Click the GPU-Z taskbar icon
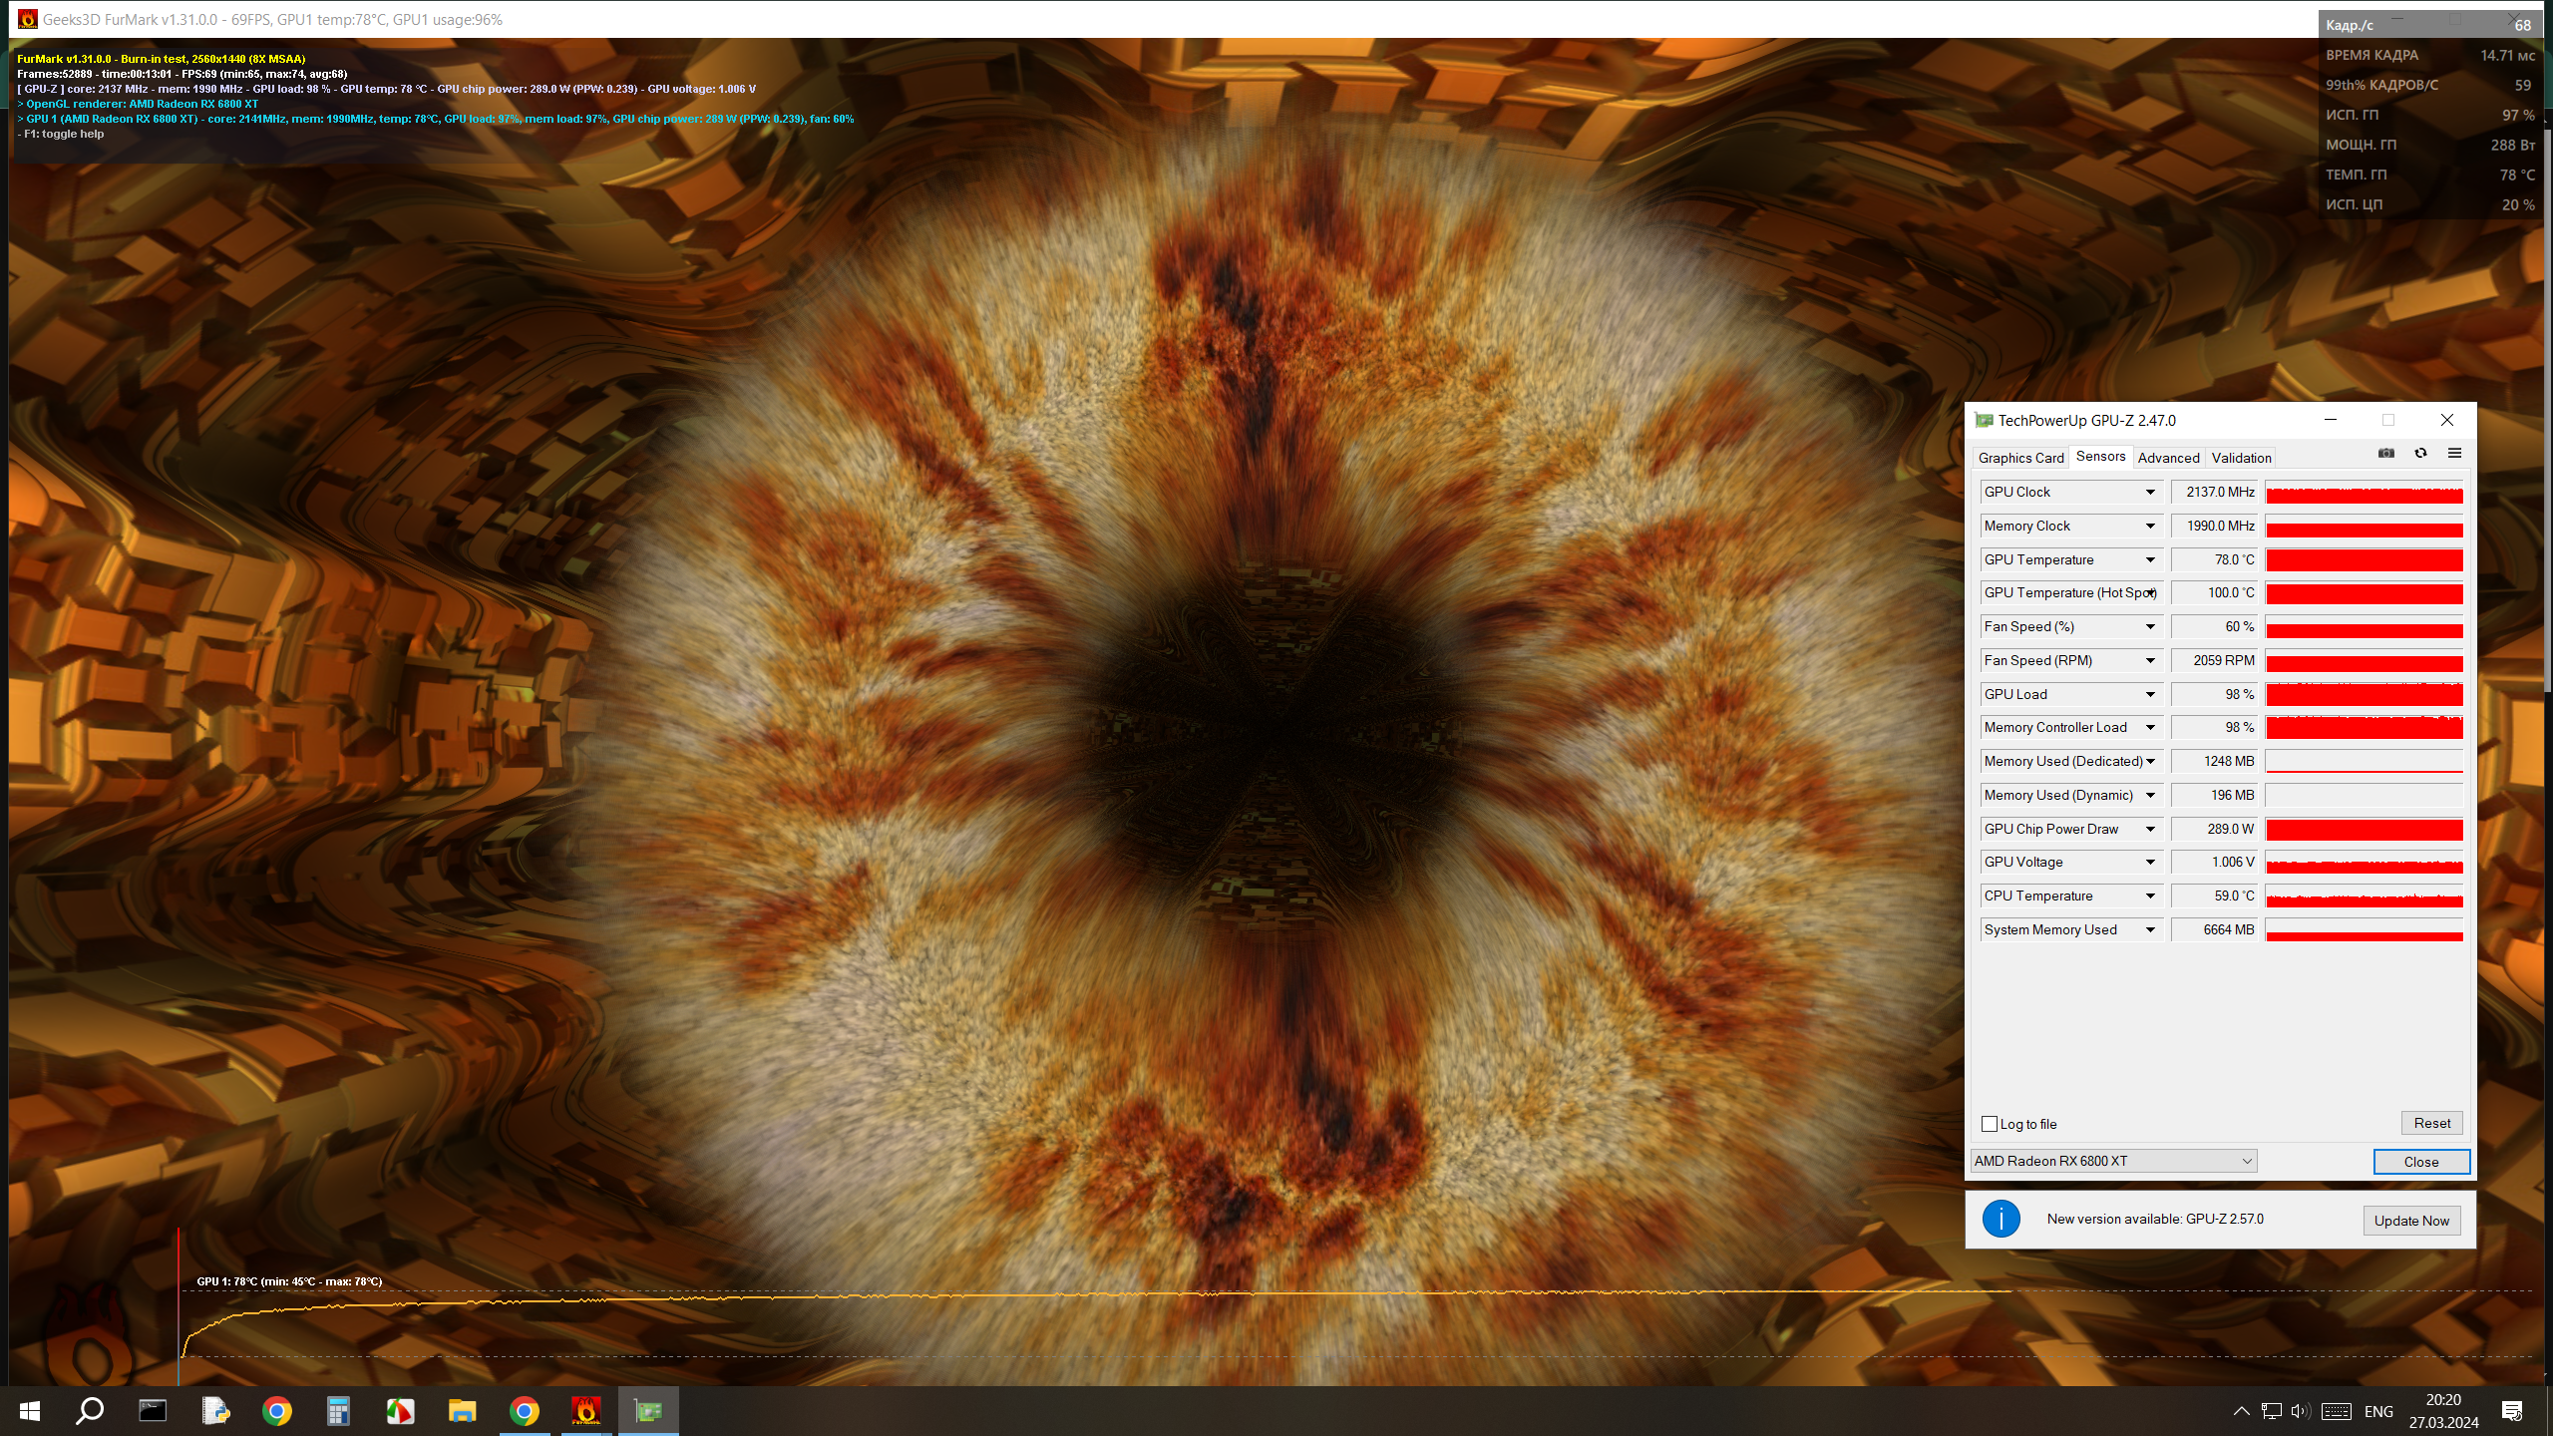 (x=648, y=1411)
